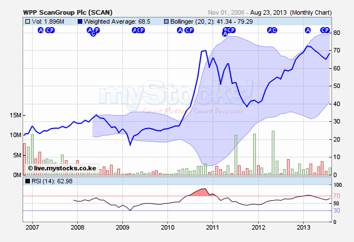Click the A marker in 2013

pos(308,30)
